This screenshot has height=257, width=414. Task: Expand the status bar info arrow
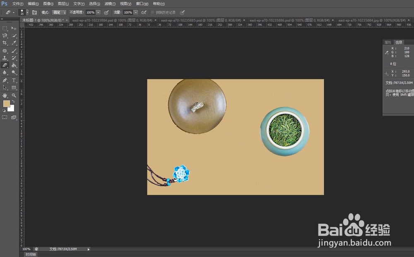[89, 249]
